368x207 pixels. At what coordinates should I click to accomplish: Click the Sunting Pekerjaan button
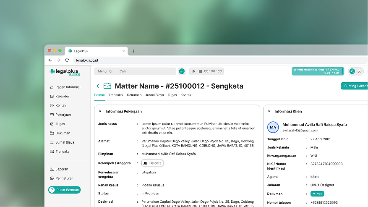[x=355, y=86]
